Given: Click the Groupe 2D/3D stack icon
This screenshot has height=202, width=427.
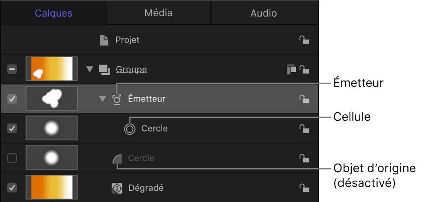Looking at the screenshot, I should click(291, 69).
